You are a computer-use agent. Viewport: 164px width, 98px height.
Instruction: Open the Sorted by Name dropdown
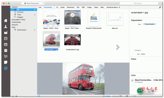click(x=113, y=7)
